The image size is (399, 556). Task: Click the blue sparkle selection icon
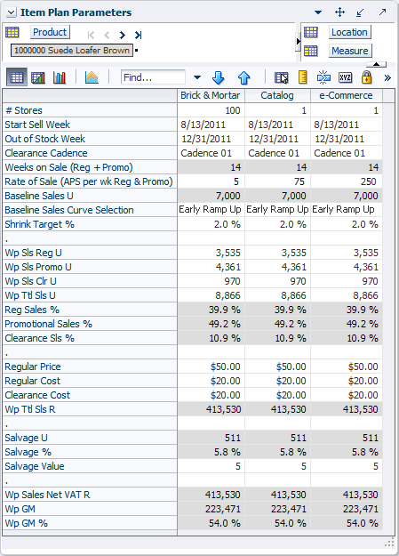(x=323, y=77)
